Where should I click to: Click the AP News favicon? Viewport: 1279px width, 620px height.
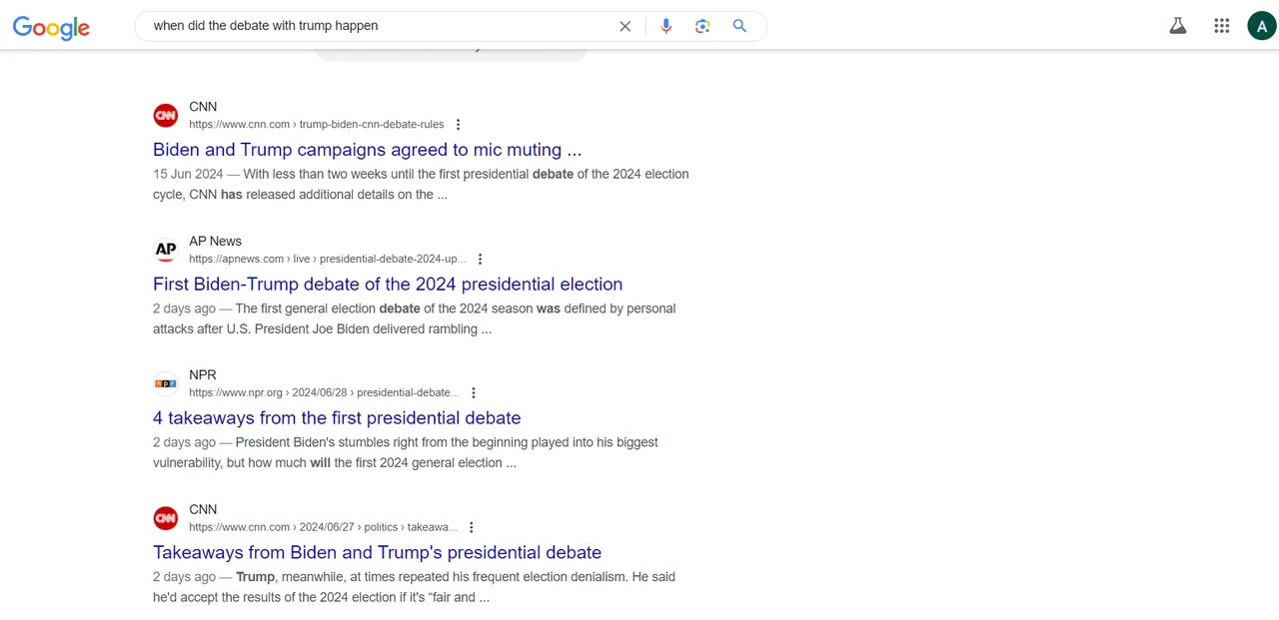(x=166, y=250)
